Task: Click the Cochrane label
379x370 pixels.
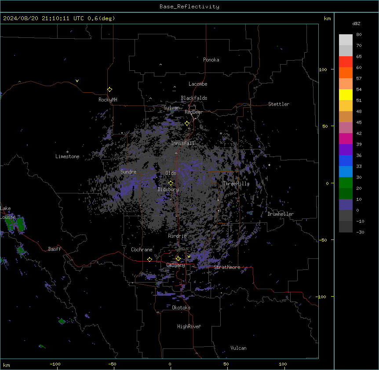Action: (x=142, y=250)
